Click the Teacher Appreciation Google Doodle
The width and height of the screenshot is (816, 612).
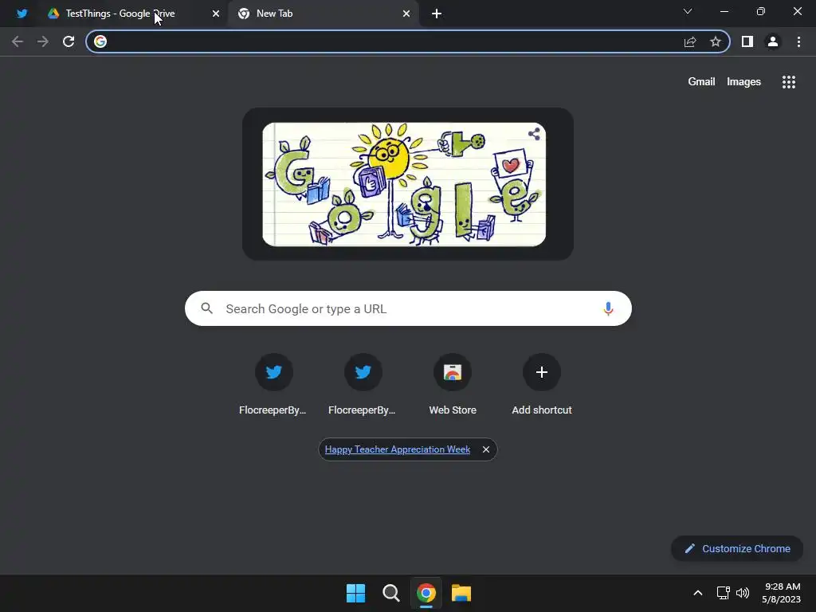click(x=404, y=184)
